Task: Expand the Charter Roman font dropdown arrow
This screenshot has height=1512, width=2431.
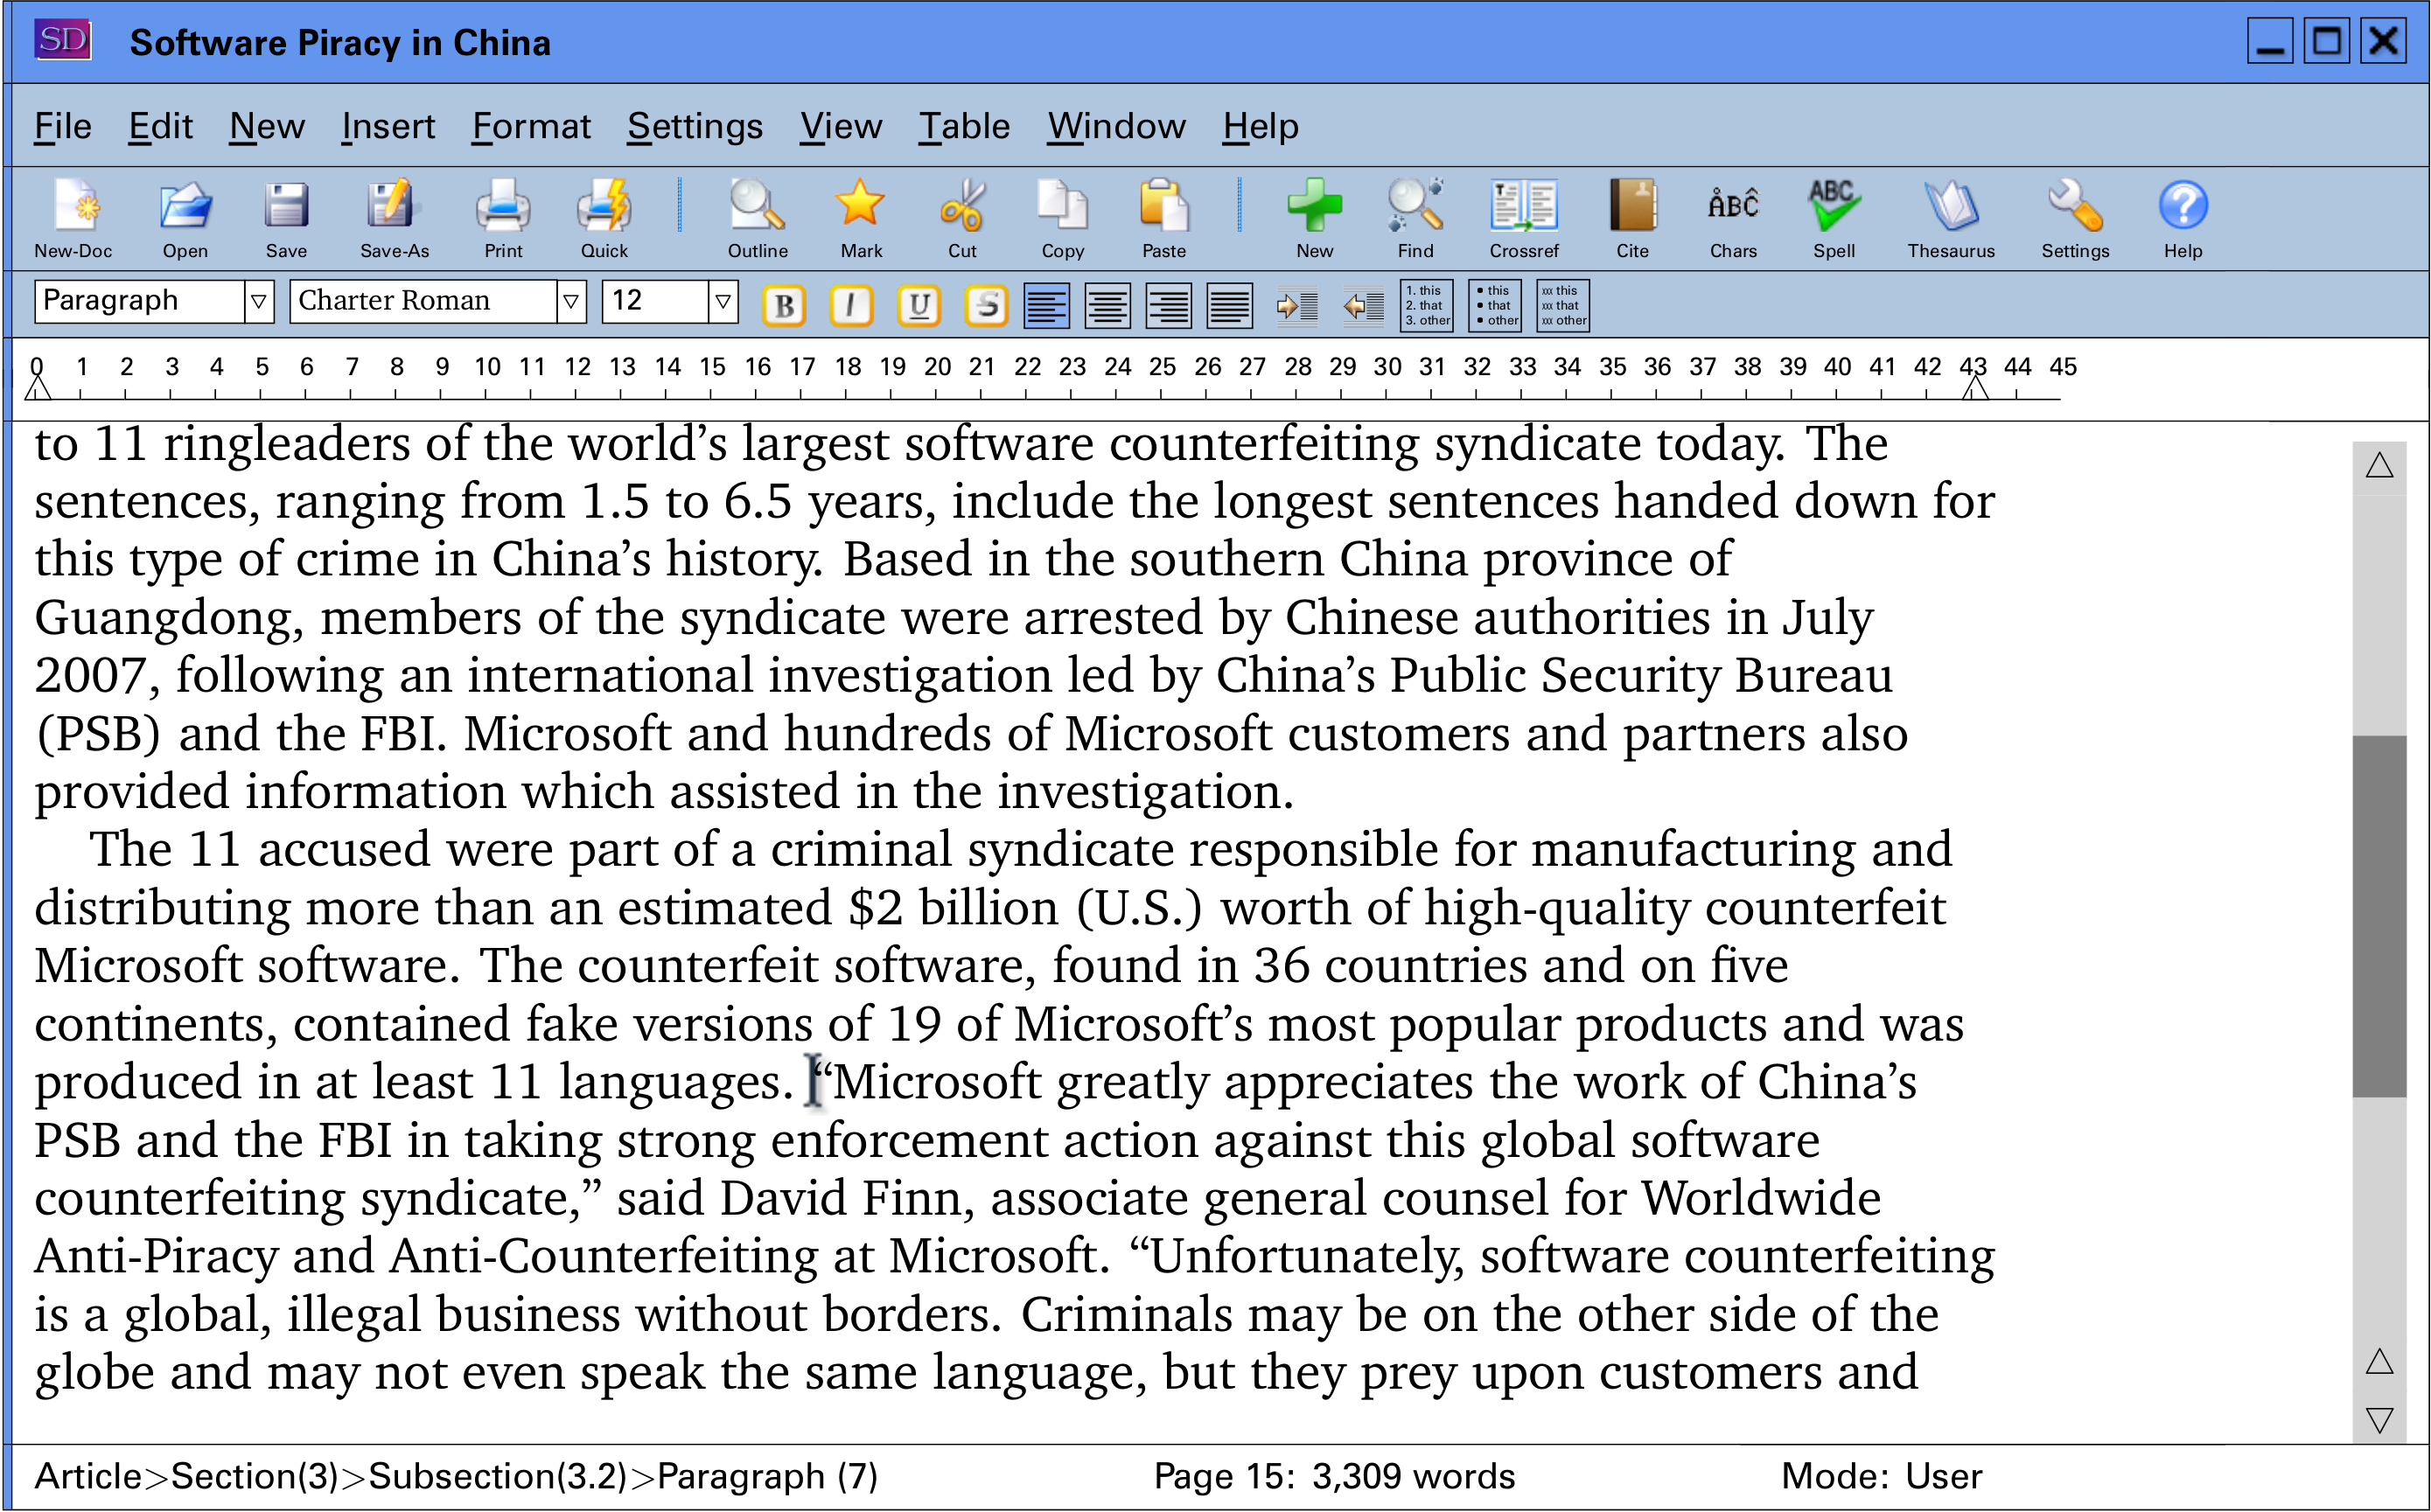Action: click(x=571, y=301)
